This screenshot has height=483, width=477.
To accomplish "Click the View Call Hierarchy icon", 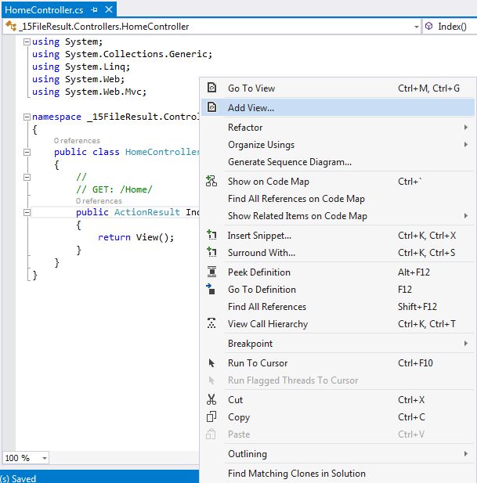I will pos(211,324).
